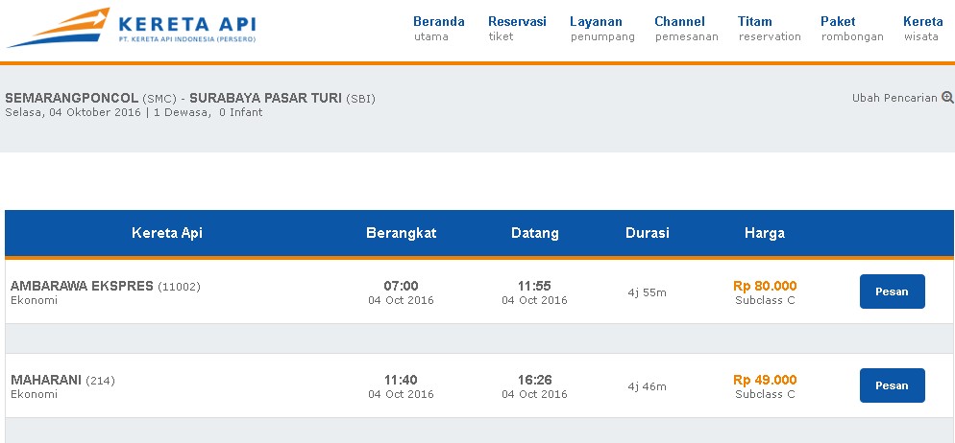Screen dimensions: 955x443
Task: Click the Harga column header
Action: pos(765,233)
